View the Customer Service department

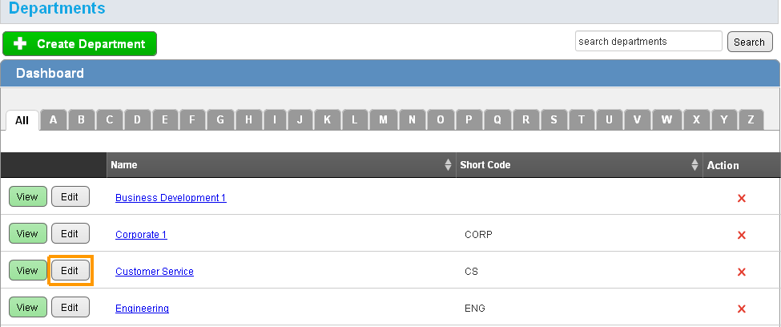[27, 271]
